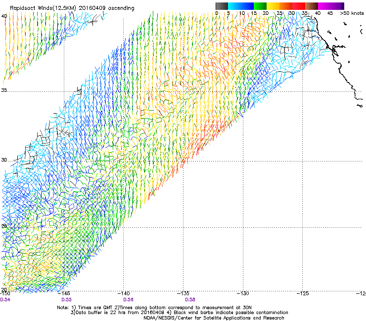Click the Rapidscat Winds chart title
Image resolution: width=366 pixels, height=321 pixels.
pyautogui.click(x=72, y=8)
